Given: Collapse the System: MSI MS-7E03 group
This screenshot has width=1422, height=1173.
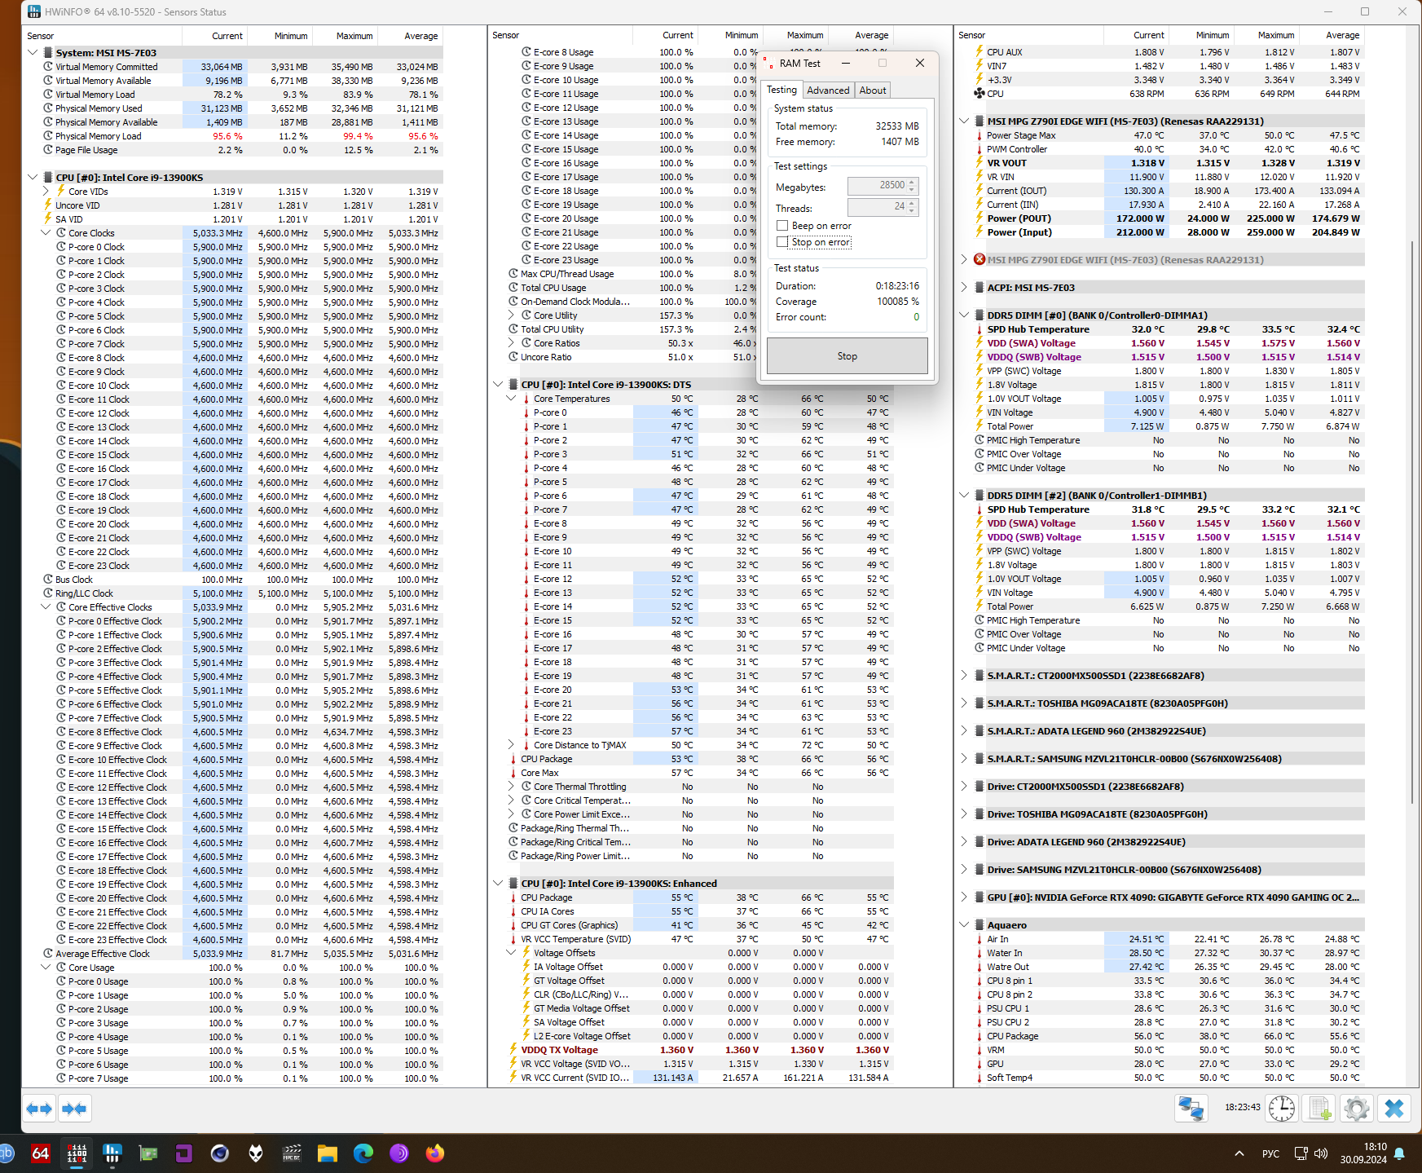Looking at the screenshot, I should pyautogui.click(x=33, y=53).
